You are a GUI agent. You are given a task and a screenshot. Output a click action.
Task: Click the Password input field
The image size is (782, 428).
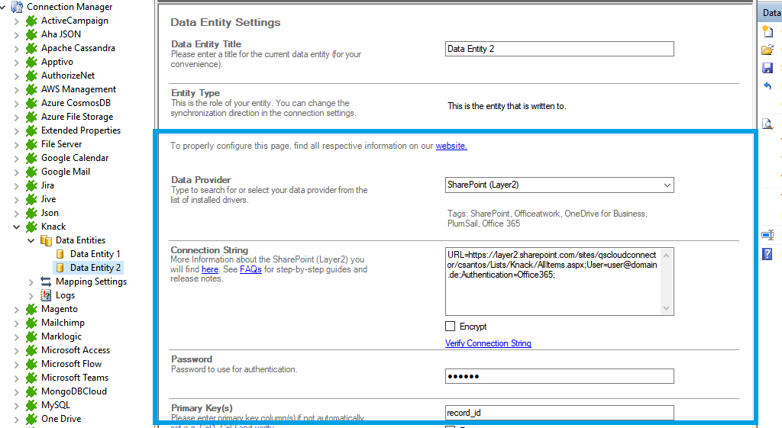tap(559, 376)
